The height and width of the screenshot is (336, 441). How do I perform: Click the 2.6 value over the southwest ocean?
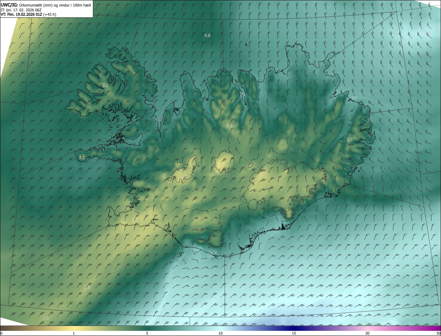pos(87,288)
